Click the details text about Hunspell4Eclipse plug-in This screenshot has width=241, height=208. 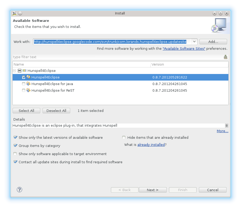click(x=65, y=126)
